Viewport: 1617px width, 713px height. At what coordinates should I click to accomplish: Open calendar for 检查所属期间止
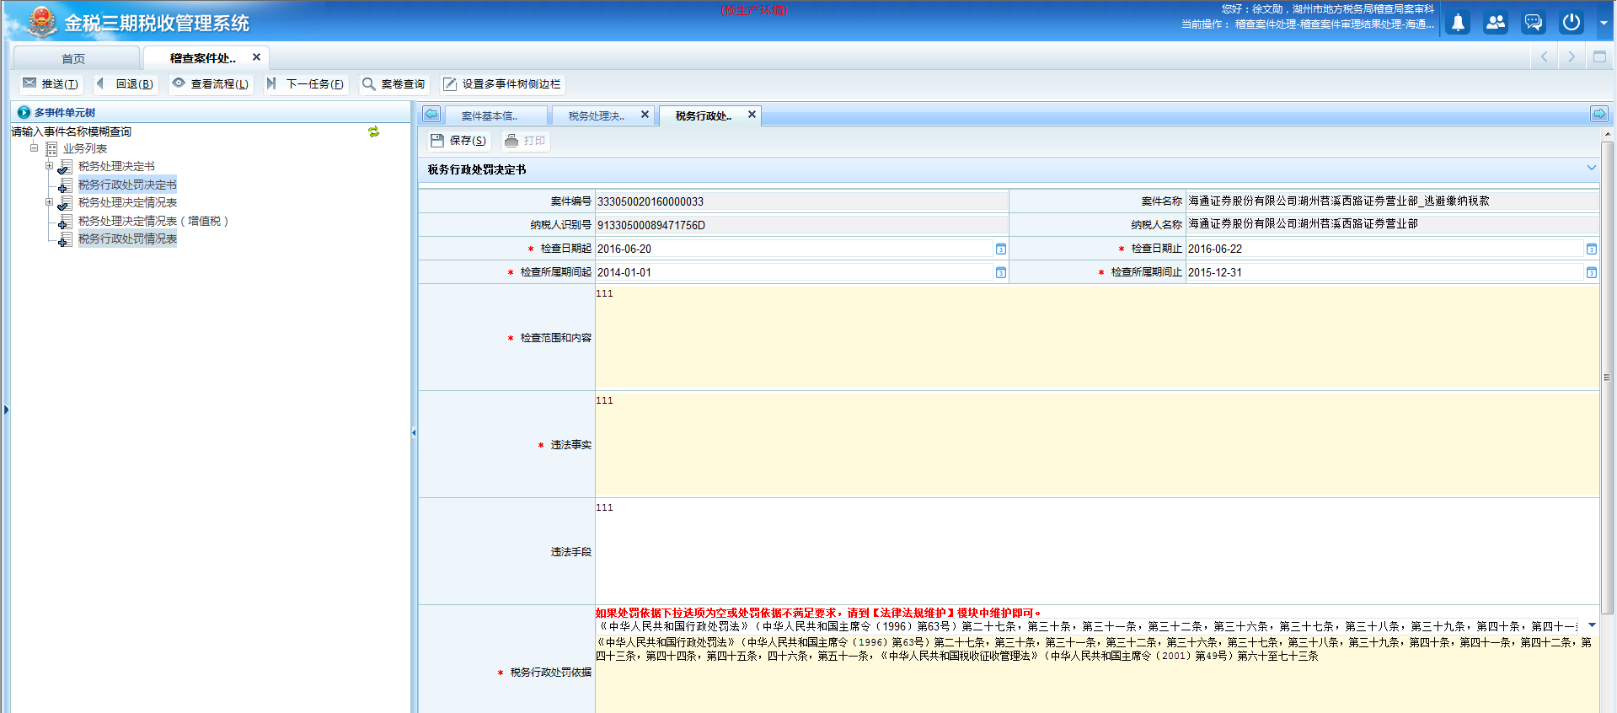point(1592,273)
